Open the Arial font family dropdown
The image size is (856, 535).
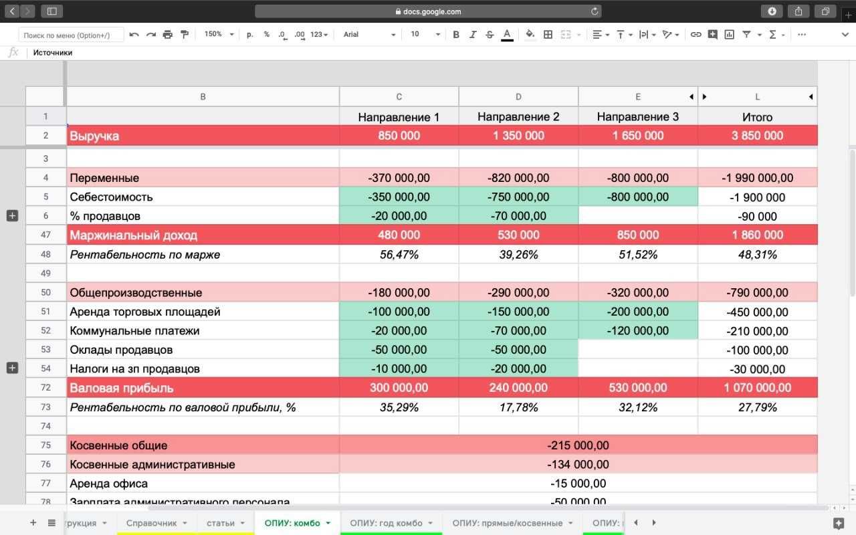tap(369, 34)
